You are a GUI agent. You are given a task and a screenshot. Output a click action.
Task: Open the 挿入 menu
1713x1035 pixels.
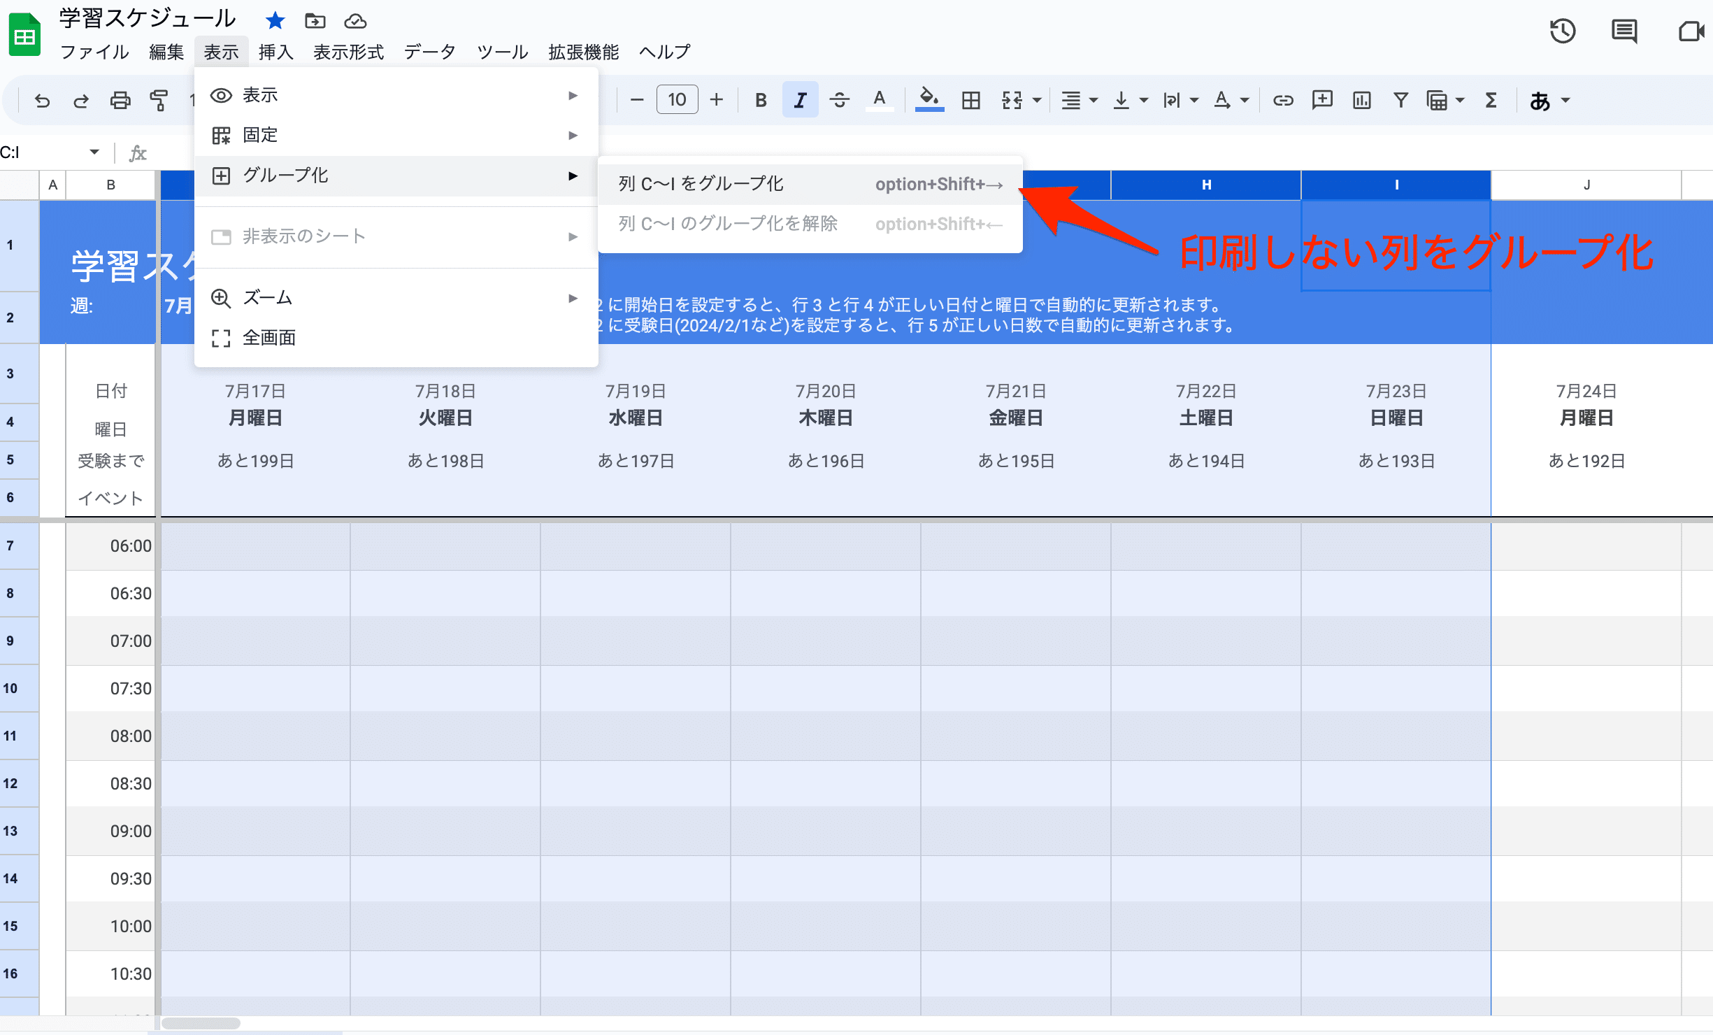point(275,52)
